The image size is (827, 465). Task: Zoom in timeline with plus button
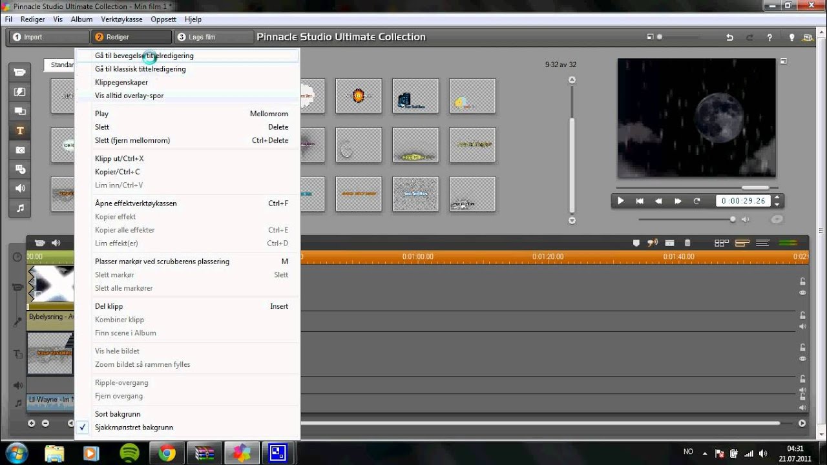(x=31, y=424)
